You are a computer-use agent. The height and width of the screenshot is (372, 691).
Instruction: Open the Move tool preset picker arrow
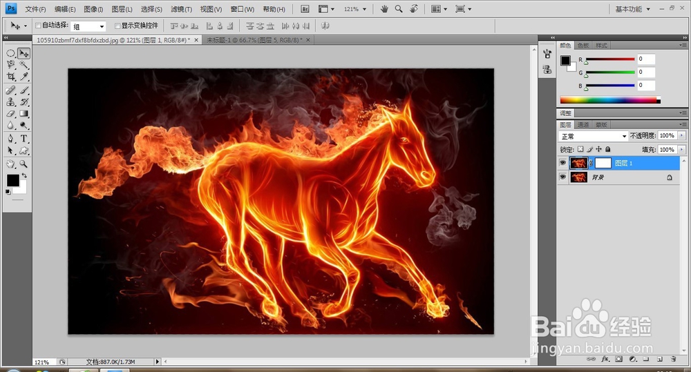(x=25, y=26)
